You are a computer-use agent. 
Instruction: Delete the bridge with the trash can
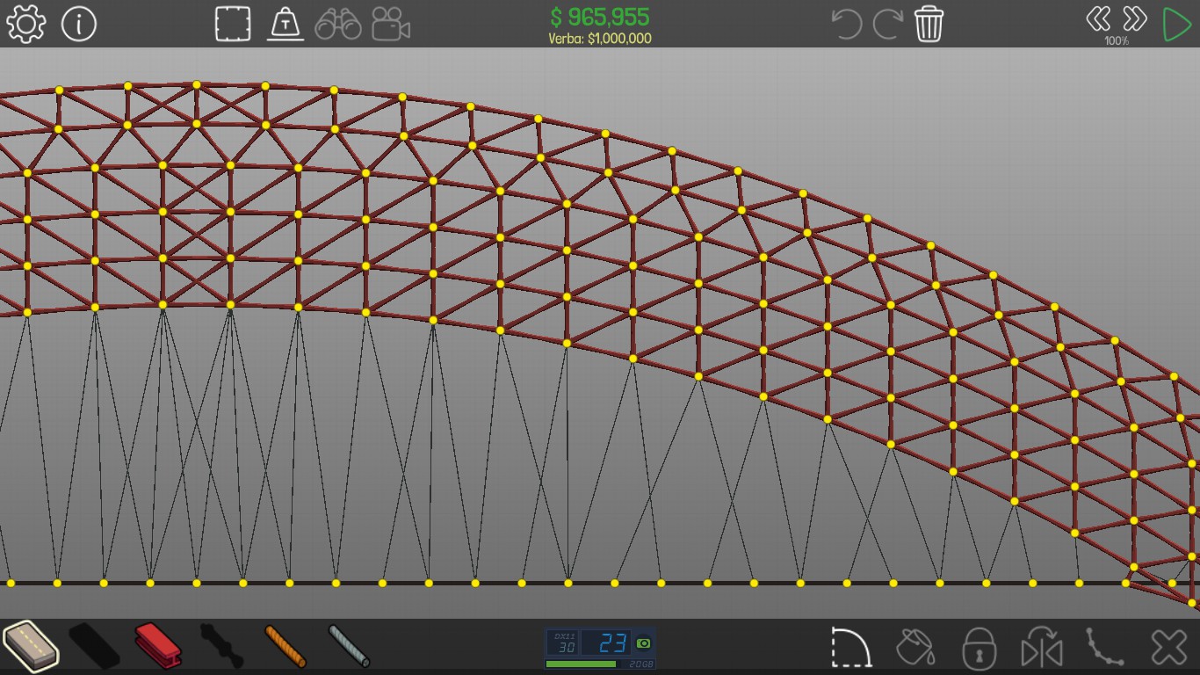pos(929,24)
